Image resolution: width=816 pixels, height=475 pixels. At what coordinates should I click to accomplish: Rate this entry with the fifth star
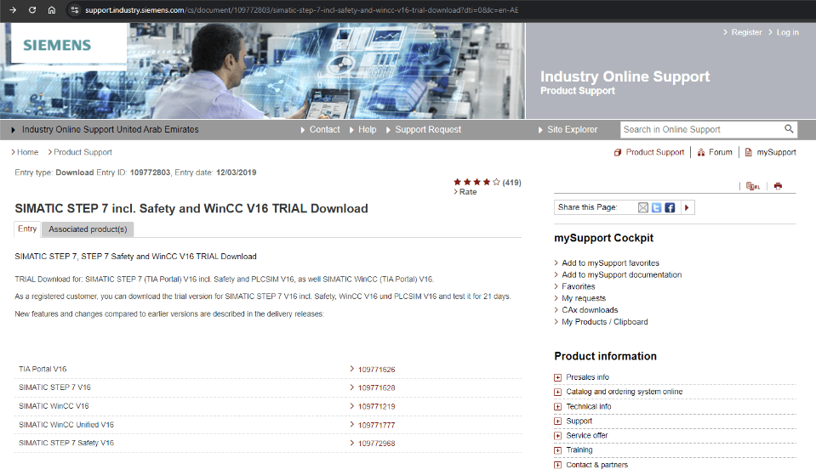point(496,182)
